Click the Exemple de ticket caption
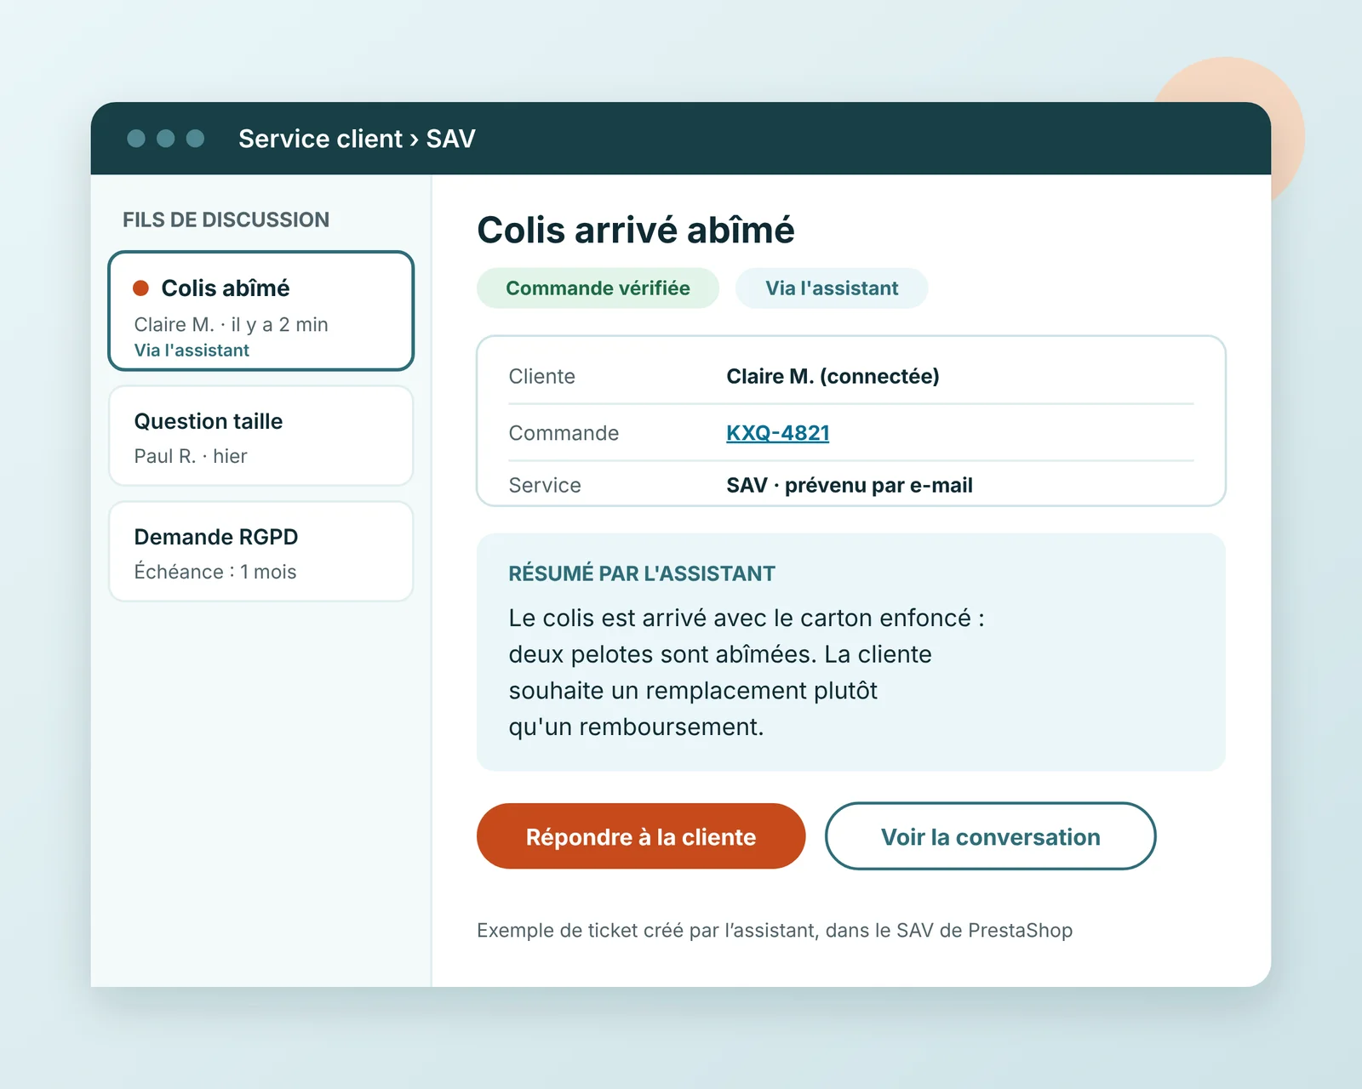 pyautogui.click(x=775, y=930)
